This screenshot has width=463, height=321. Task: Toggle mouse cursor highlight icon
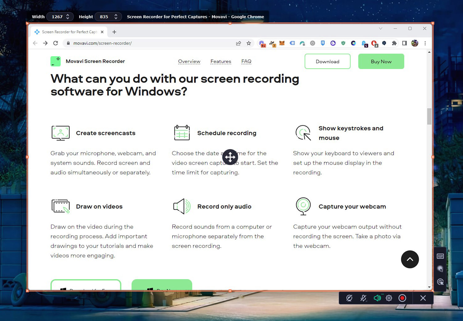pos(440,269)
